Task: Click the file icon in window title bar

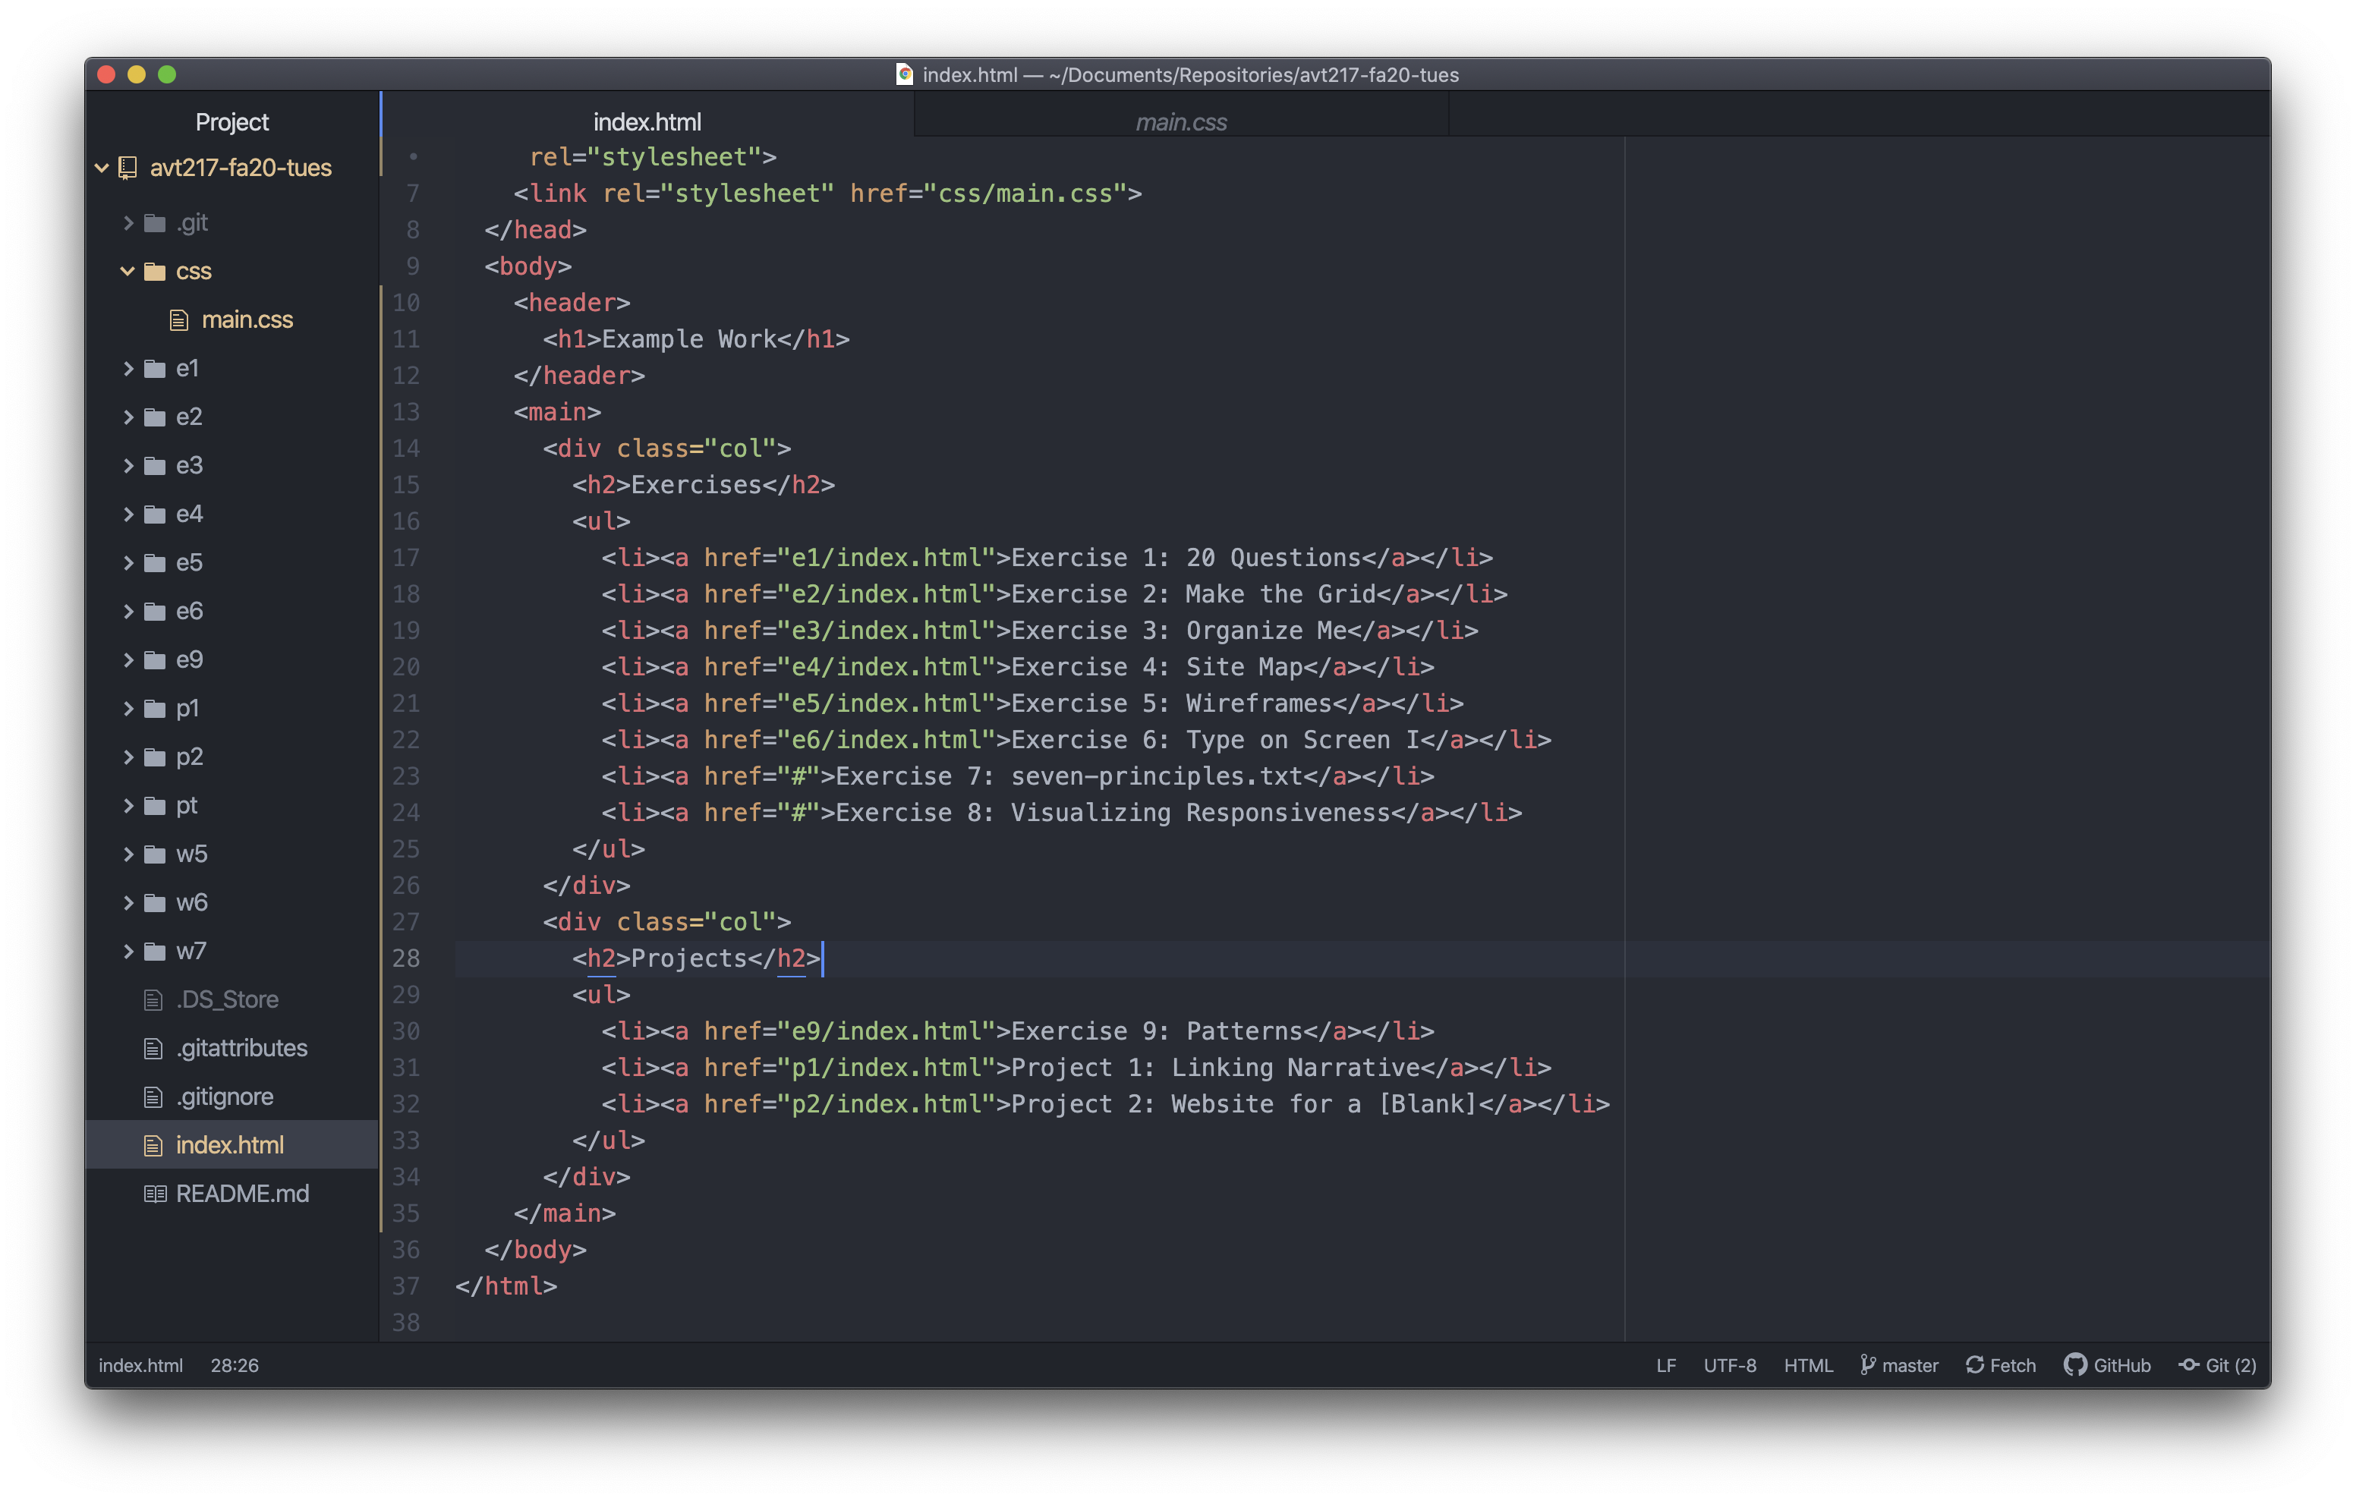Action: (905, 74)
